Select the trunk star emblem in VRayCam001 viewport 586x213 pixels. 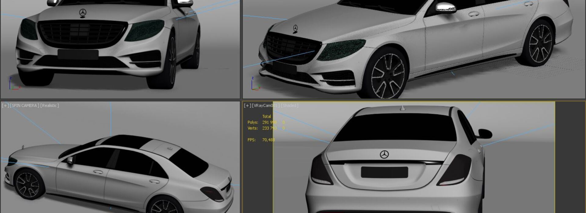pos(384,155)
